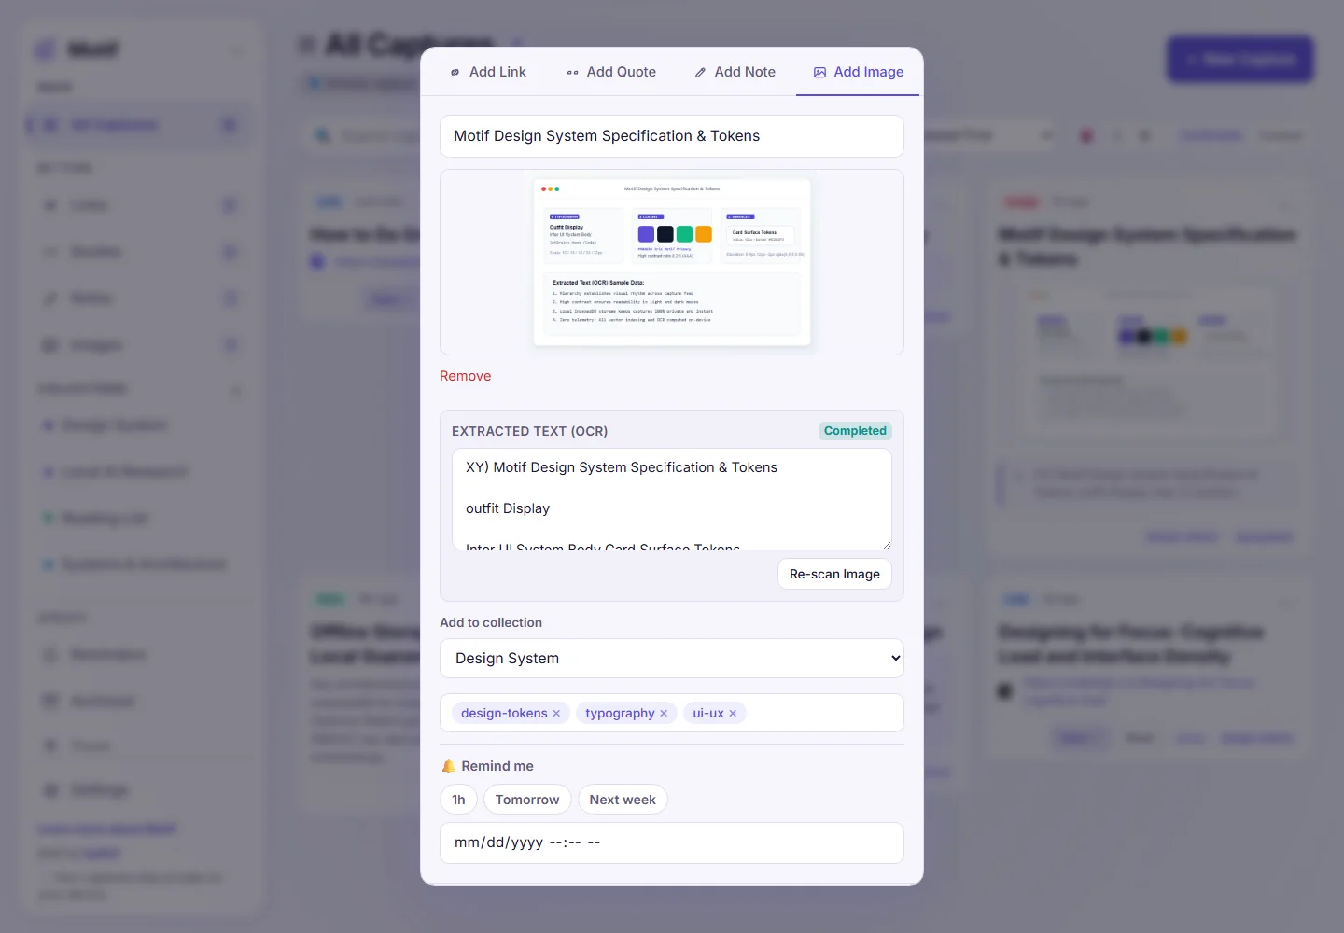1344x933 pixels.
Task: Open the uploaded image preview thumbnail
Action: [672, 262]
